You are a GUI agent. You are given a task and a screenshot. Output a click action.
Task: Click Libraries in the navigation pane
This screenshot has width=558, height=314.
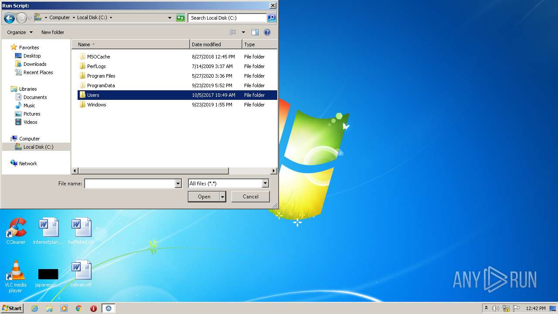(x=28, y=89)
